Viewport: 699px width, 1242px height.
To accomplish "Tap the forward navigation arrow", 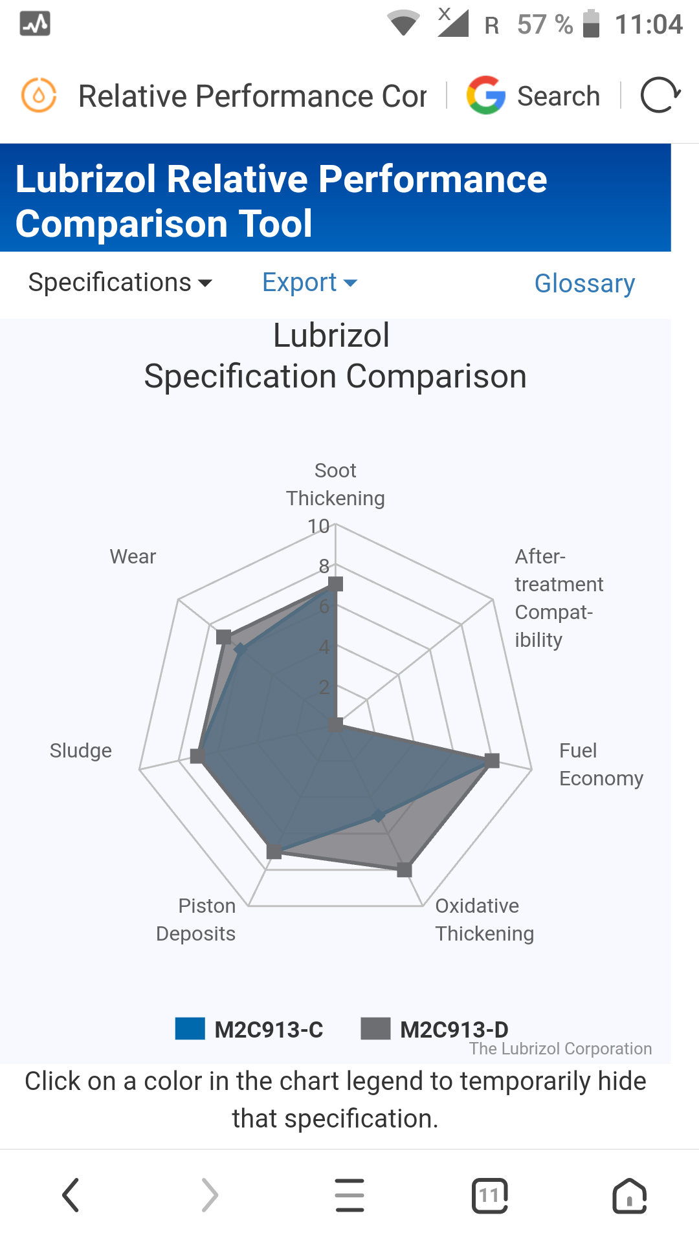I will point(210,1195).
